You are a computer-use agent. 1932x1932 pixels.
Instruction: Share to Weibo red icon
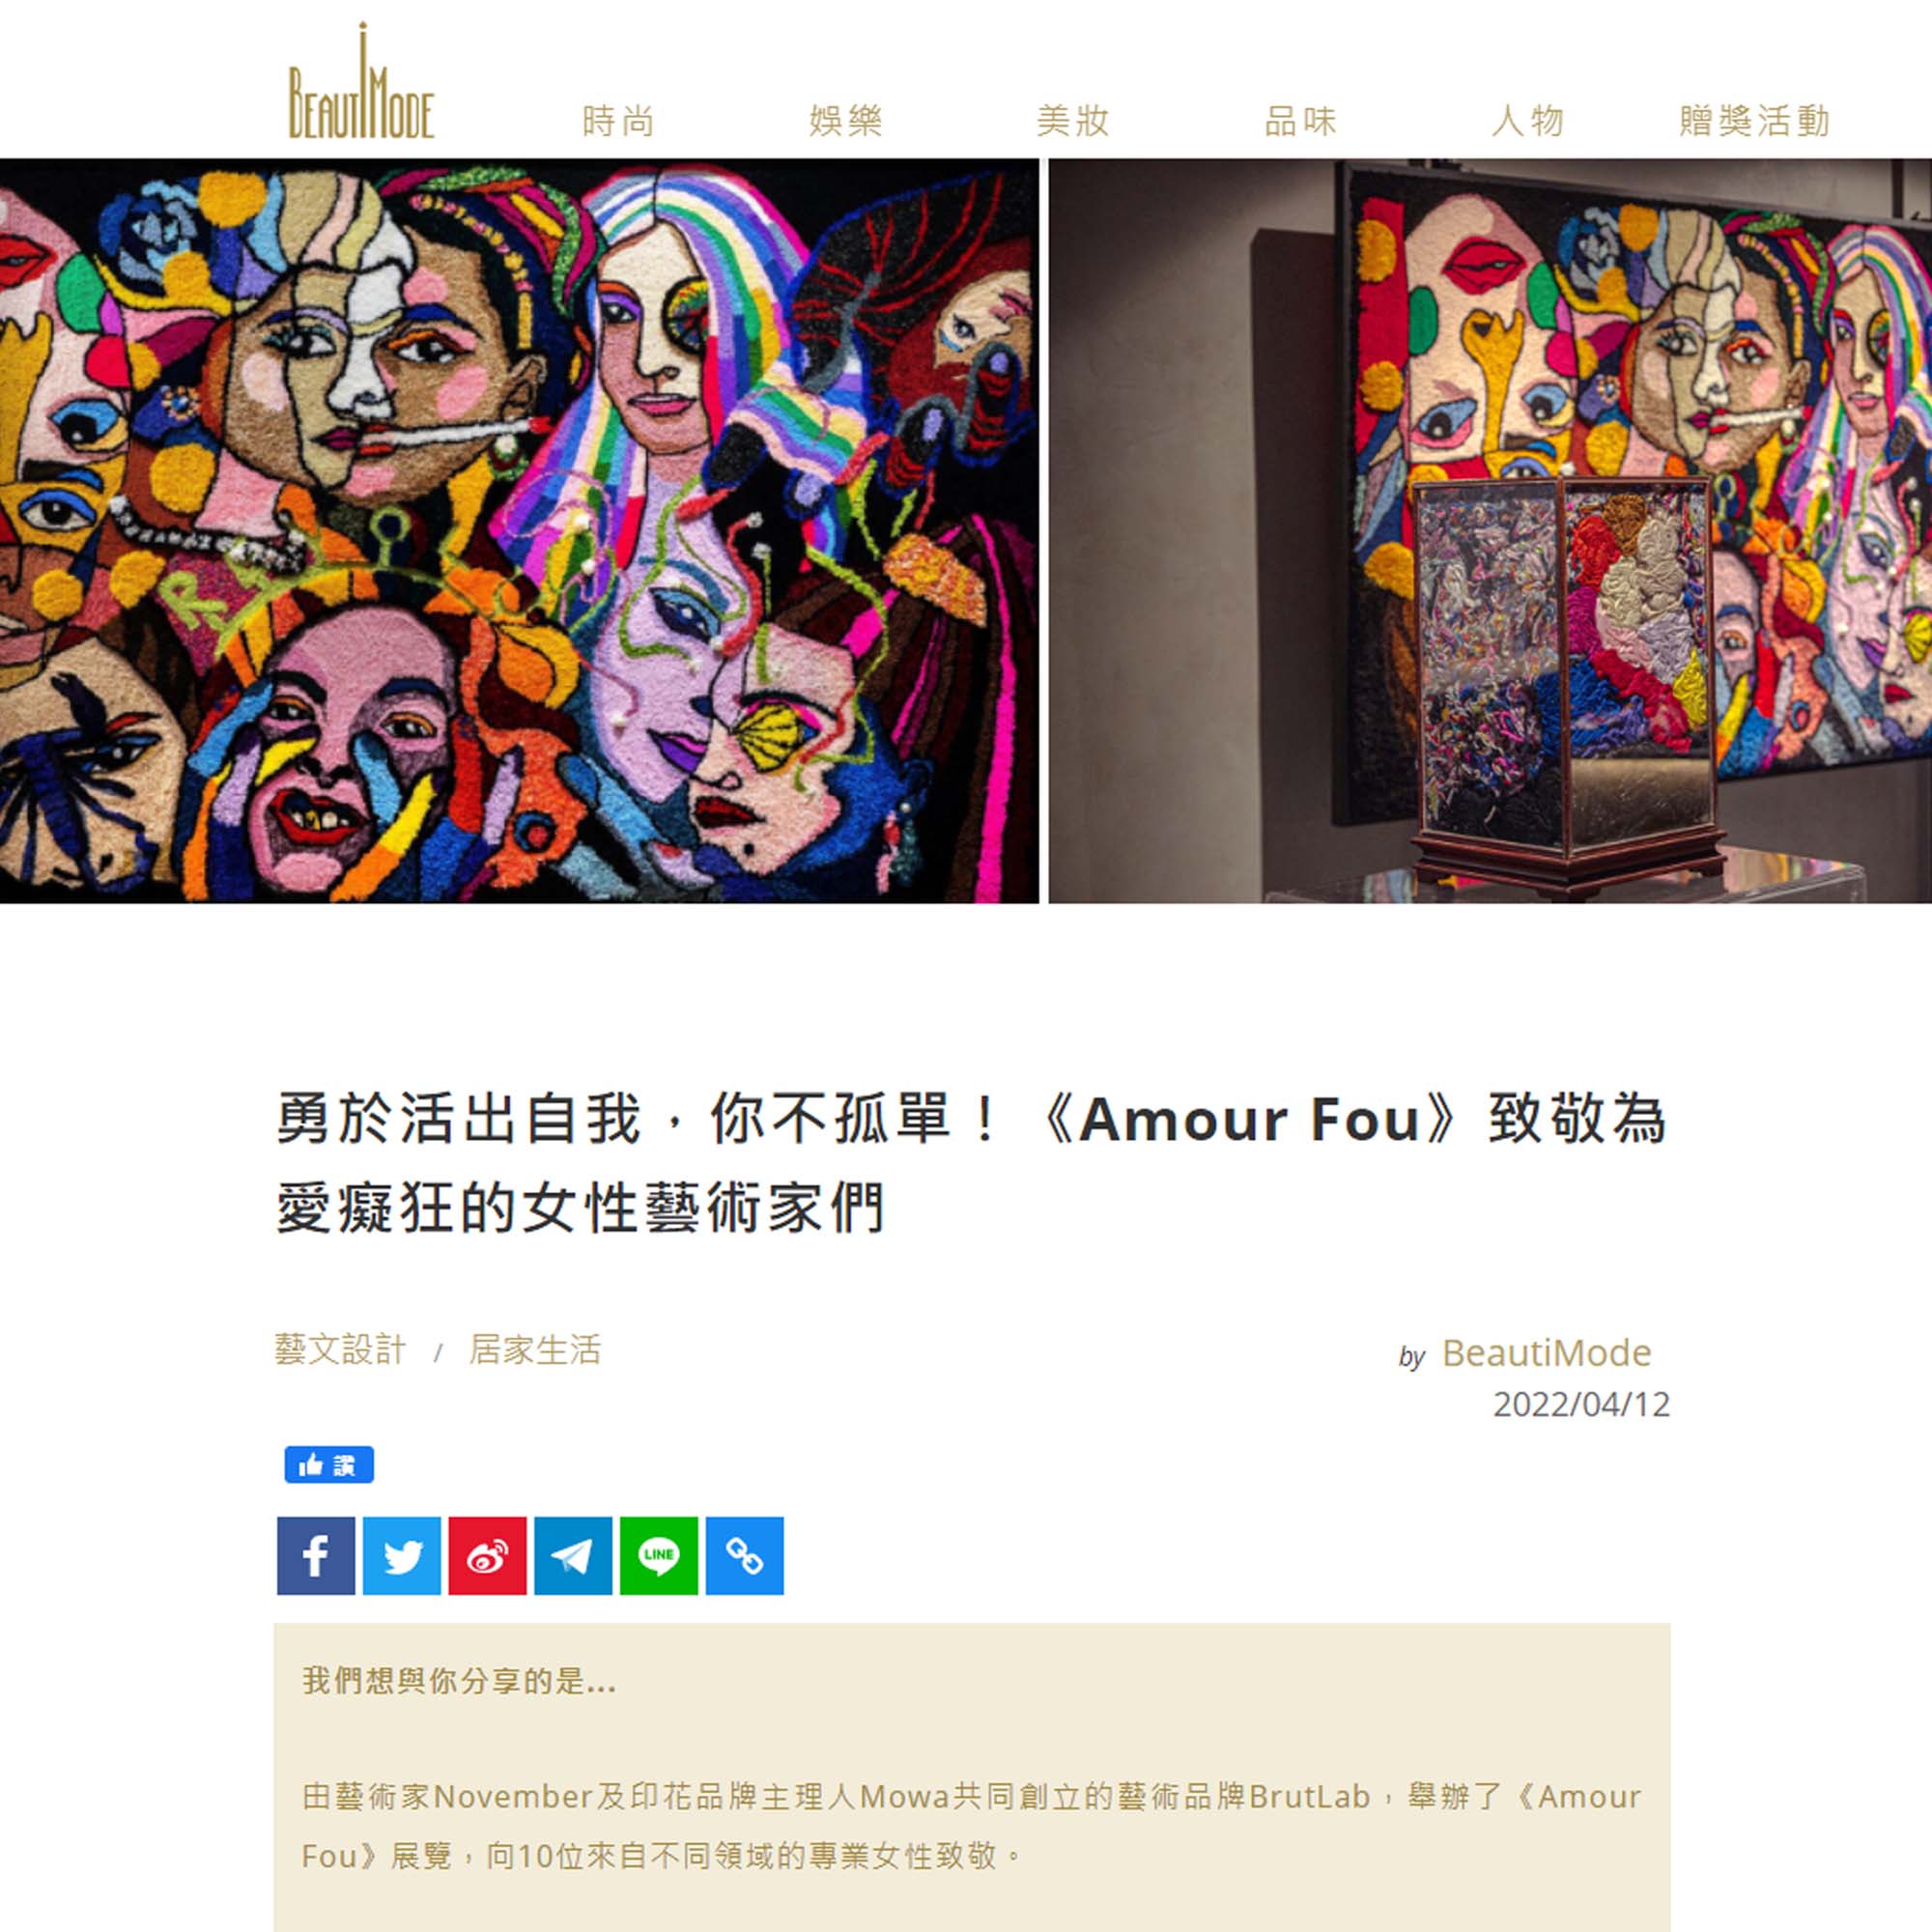[487, 1555]
